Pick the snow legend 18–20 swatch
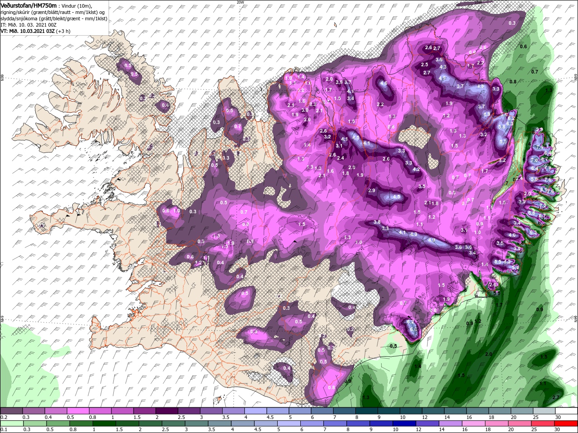This screenshot has width=578, height=433. click(500, 411)
